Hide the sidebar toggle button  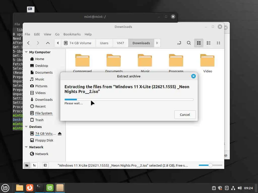point(45,165)
